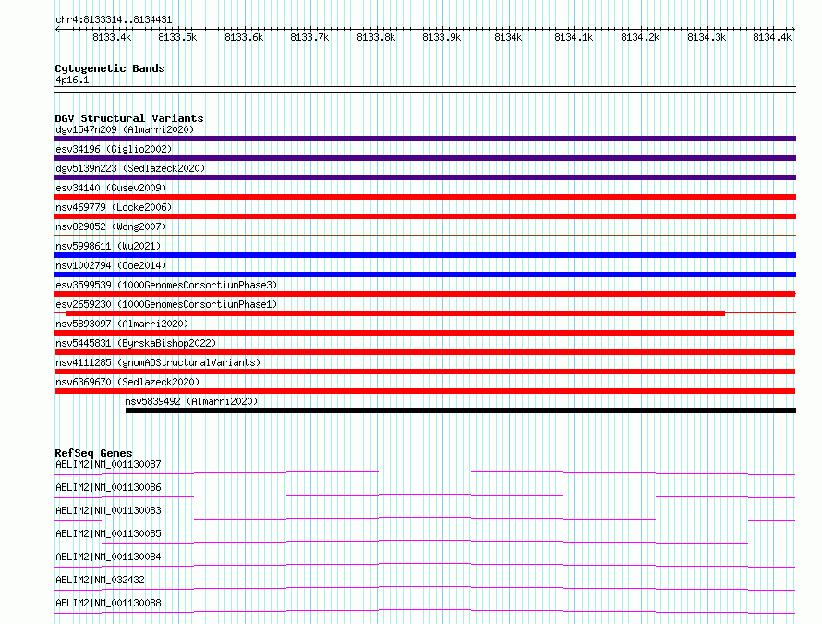
Task: Click the 4p16.1 band line in track
Action: pos(425,90)
